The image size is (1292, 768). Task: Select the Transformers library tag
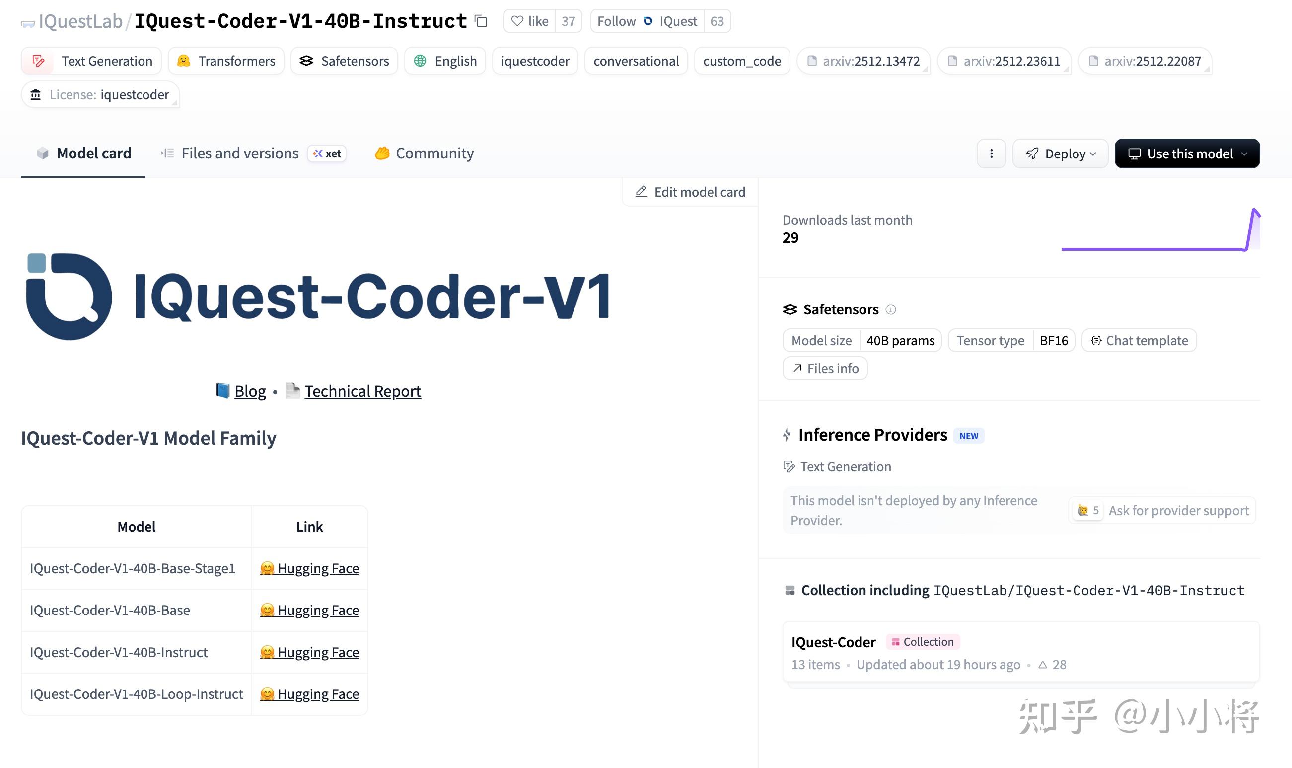(226, 61)
